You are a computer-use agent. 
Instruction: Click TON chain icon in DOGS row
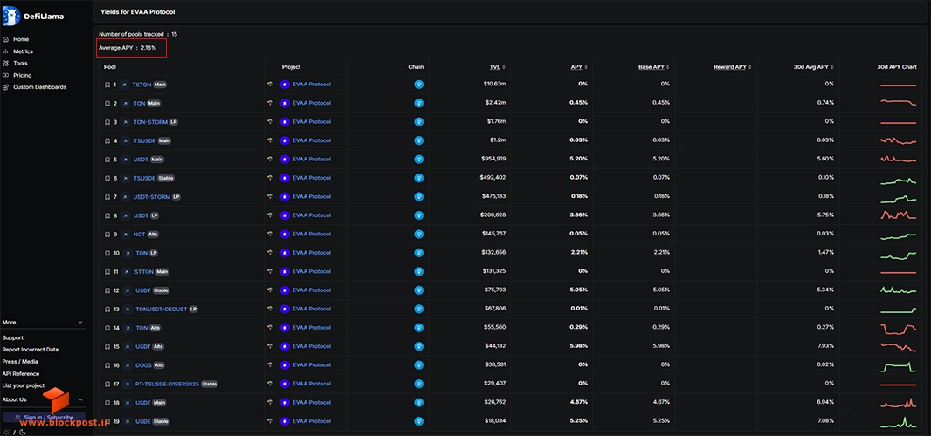[418, 365]
